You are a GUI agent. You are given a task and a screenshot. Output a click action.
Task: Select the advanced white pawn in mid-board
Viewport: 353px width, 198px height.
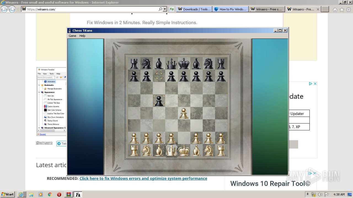coord(184,113)
